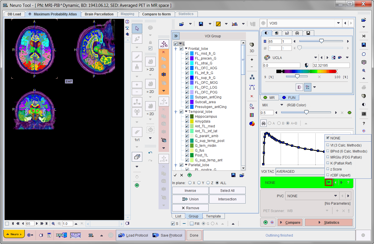Click the < 2D contour icon
This screenshot has width=374, height=244.
pyautogui.click(x=150, y=106)
